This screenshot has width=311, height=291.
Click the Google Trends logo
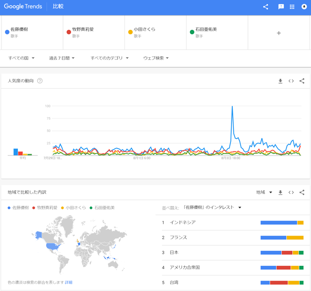(23, 6)
